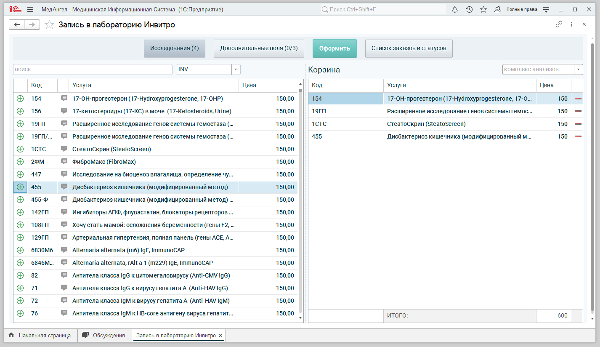Go back with left arrow button
The height and width of the screenshot is (347, 600).
click(x=17, y=25)
